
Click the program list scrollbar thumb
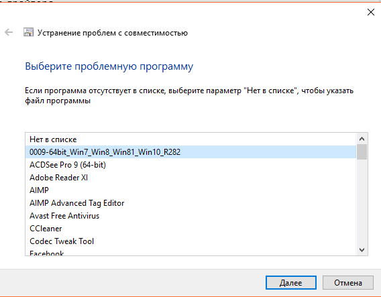coord(362,152)
